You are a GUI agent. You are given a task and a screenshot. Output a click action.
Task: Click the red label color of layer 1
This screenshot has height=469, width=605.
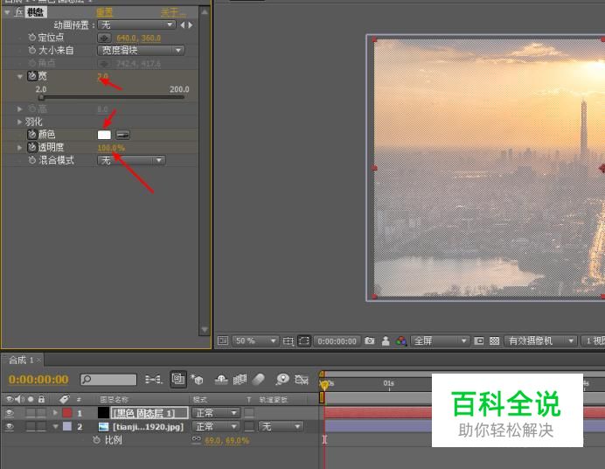pyautogui.click(x=67, y=413)
